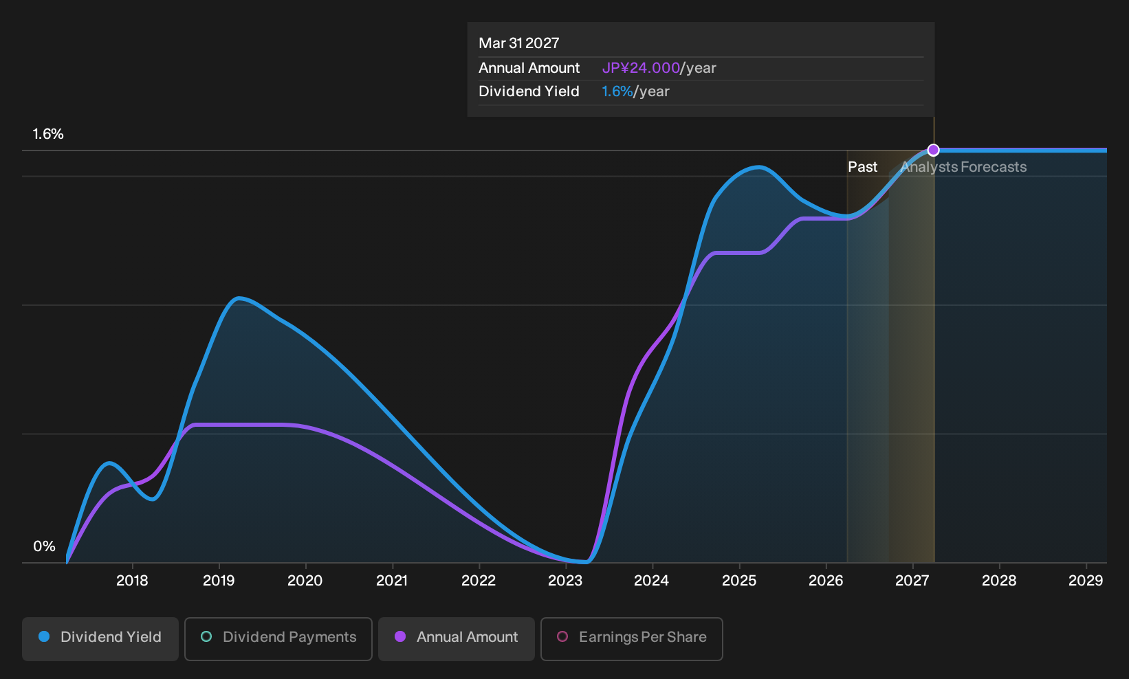
Task: Click the JP¥24.000 annual amount in tooltip
Action: (x=641, y=68)
